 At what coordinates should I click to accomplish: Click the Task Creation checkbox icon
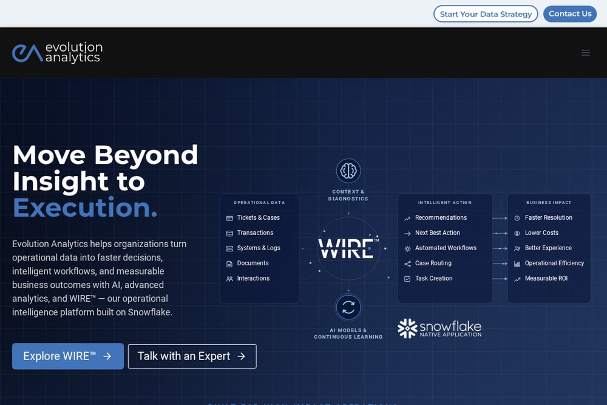click(407, 279)
